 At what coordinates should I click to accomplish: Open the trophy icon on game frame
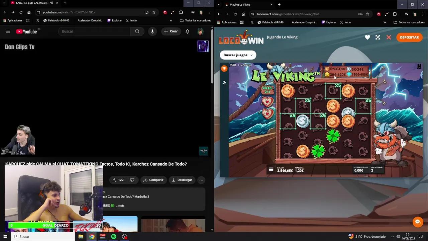click(x=224, y=68)
